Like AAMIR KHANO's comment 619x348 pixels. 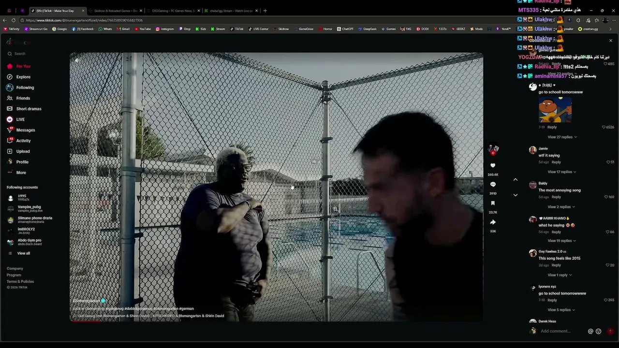click(608, 232)
